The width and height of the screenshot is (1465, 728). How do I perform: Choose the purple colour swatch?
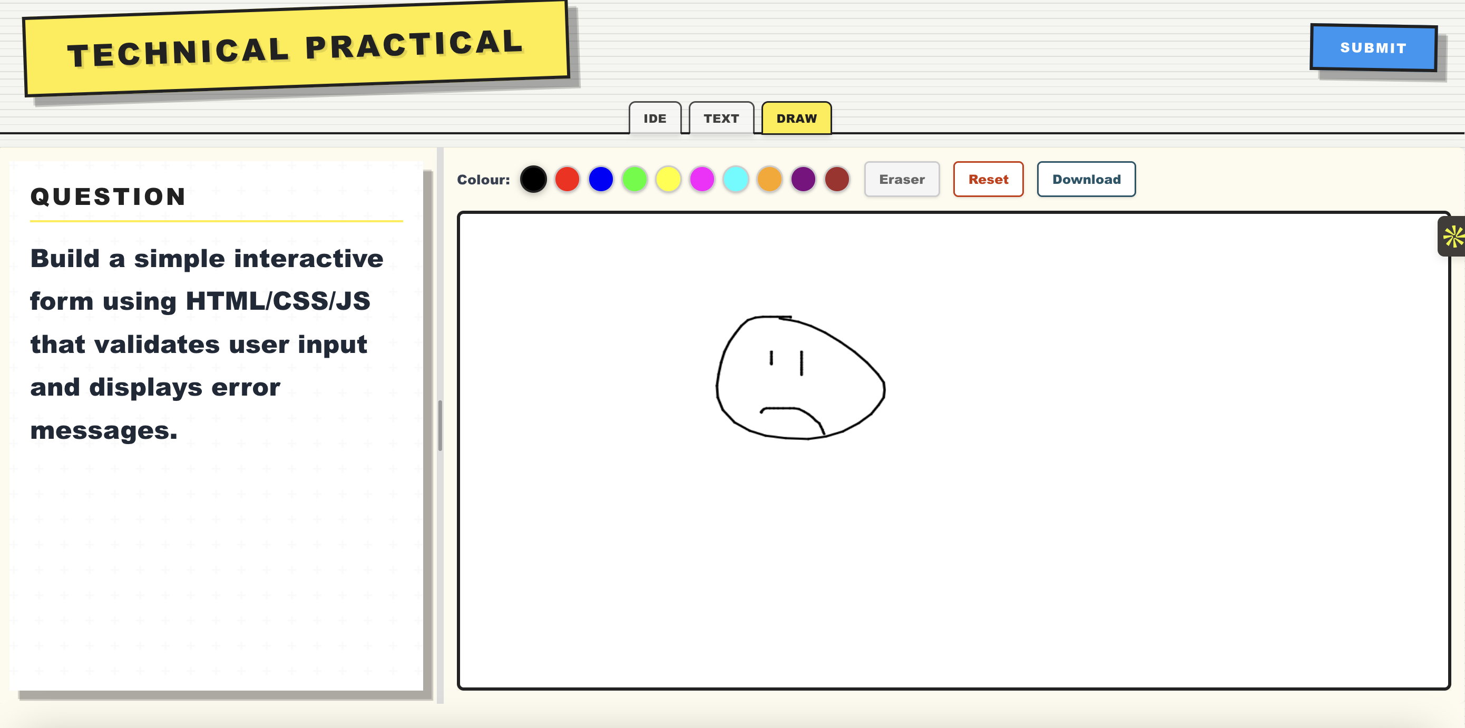pyautogui.click(x=803, y=180)
